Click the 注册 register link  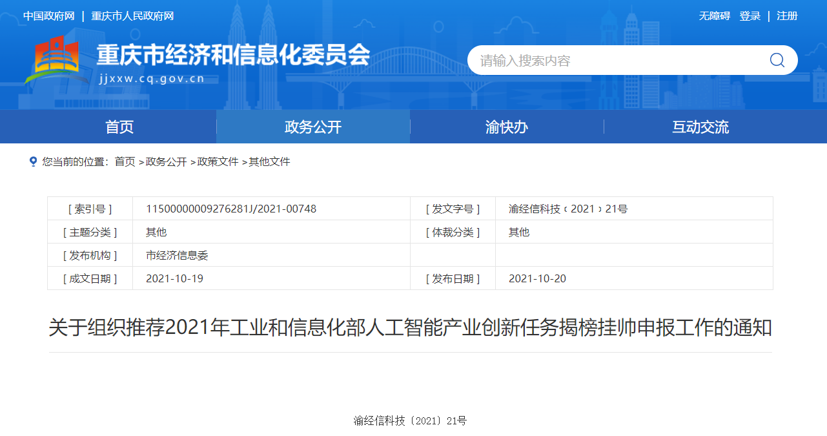(787, 16)
